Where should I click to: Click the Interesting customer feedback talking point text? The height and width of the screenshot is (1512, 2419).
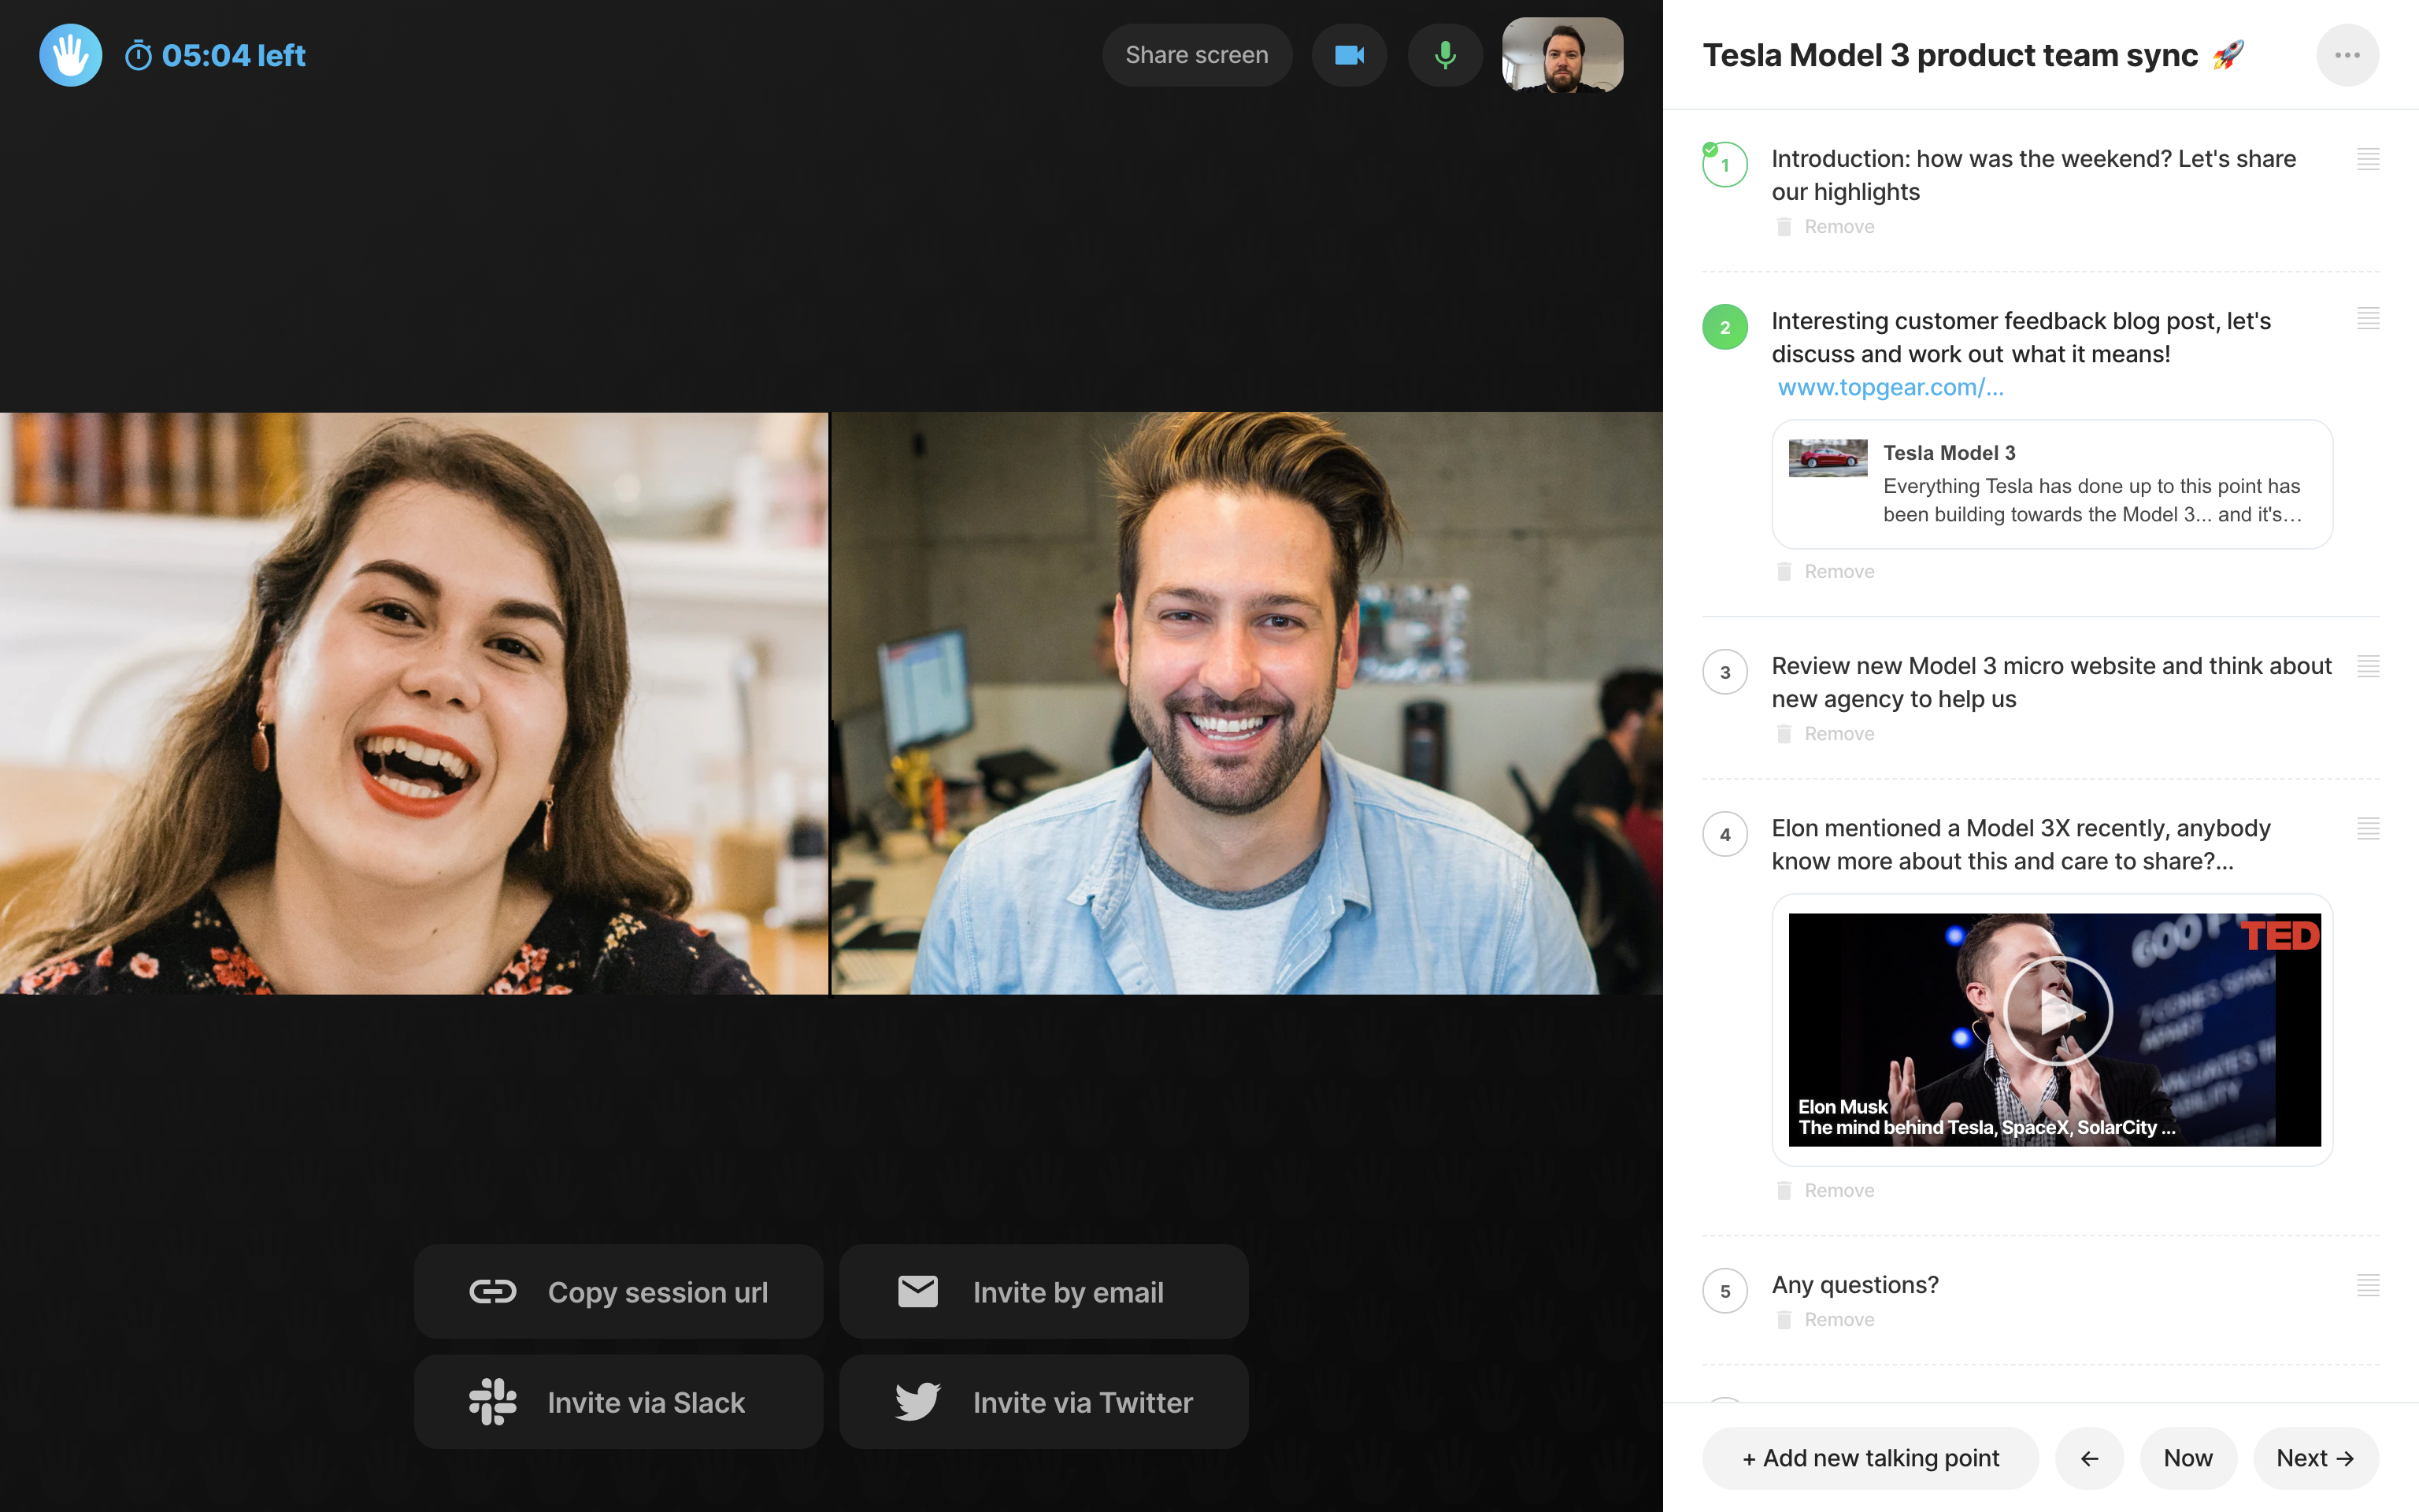coord(2021,337)
